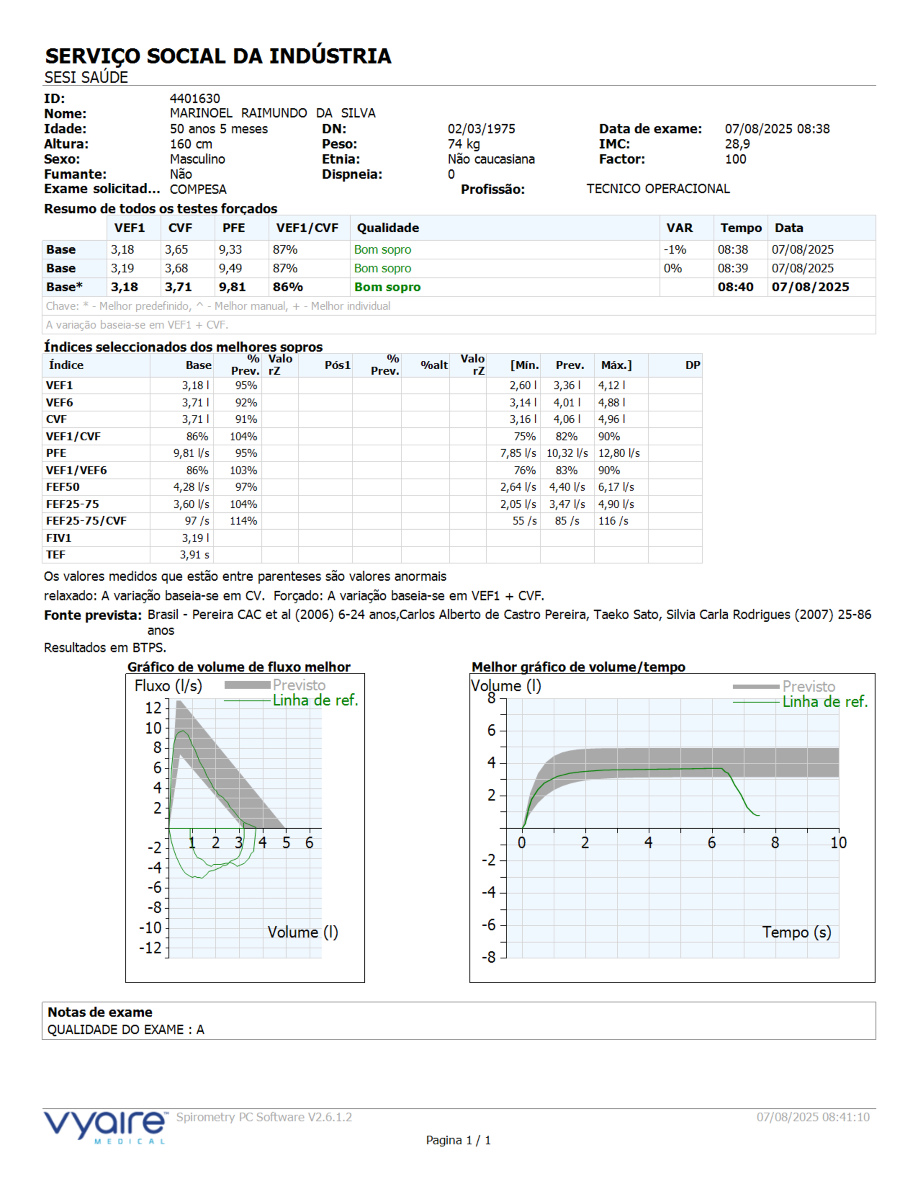Viewport: 918px width, 1189px height.
Task: Click the PFE maximum value 12,80 l/s
Action: click(619, 454)
